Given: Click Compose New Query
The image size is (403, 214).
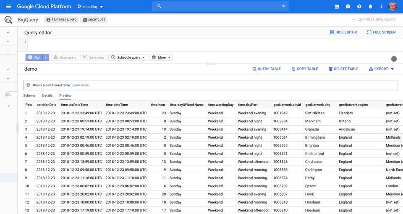Looking at the screenshot, I should (x=374, y=20).
